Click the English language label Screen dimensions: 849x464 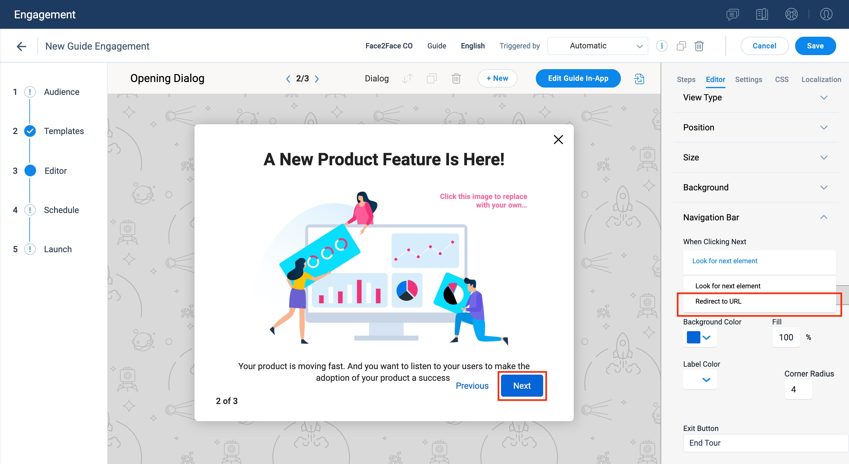pos(473,46)
